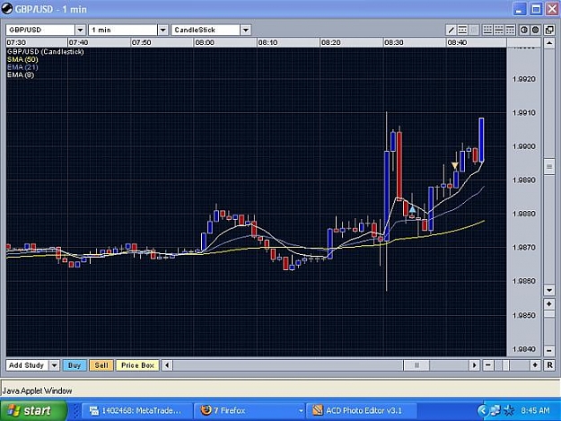Viewport: 561px width, 421px height.
Task: Click the Sell button
Action: [101, 365]
